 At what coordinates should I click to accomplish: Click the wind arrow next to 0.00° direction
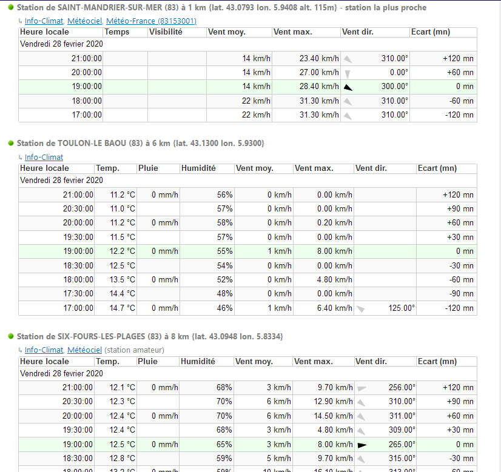point(348,73)
